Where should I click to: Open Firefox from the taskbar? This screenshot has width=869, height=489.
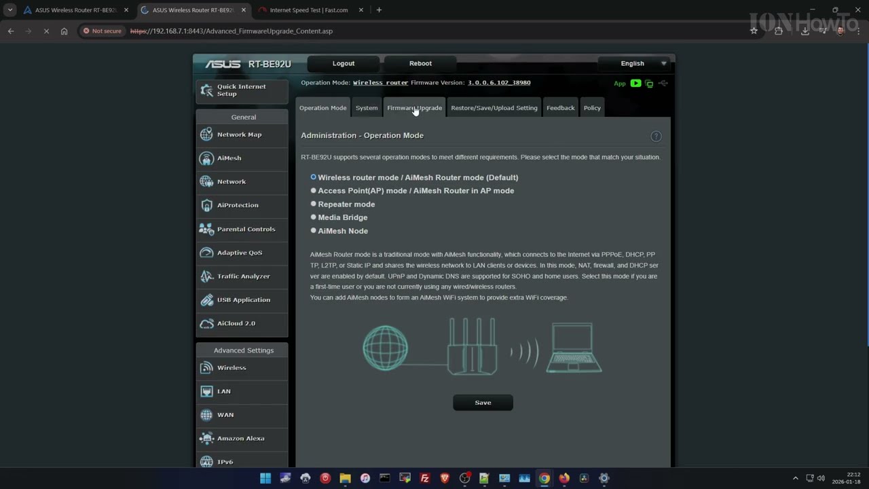564,478
